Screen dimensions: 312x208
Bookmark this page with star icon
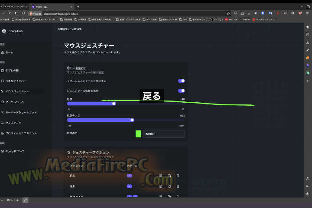coord(228,14)
